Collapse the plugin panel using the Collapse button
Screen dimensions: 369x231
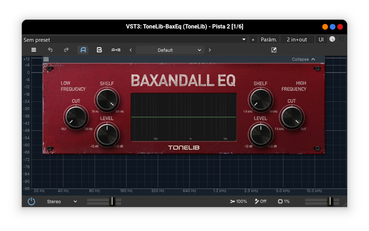click(303, 59)
